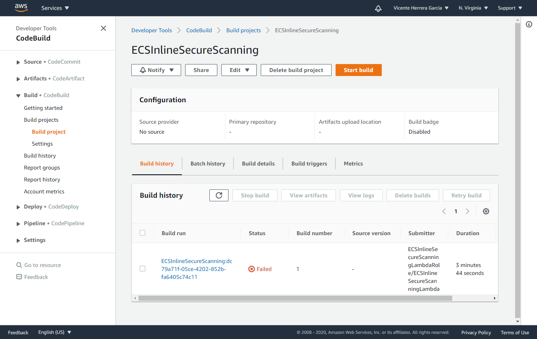The image size is (537, 339).
Task: Switch to Batch history tab
Action: (x=208, y=164)
